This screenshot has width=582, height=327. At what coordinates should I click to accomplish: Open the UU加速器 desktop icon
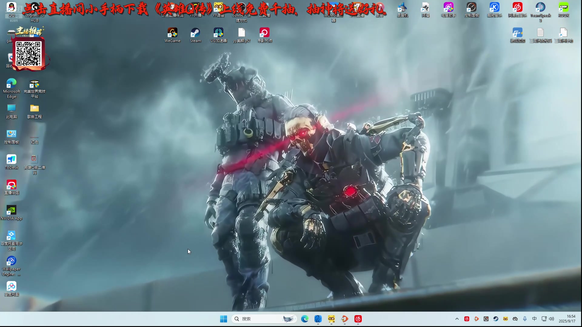218,35
